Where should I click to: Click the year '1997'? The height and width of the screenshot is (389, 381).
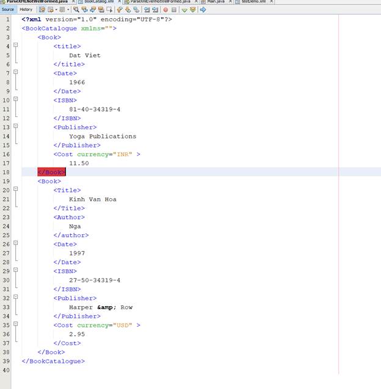click(77, 253)
